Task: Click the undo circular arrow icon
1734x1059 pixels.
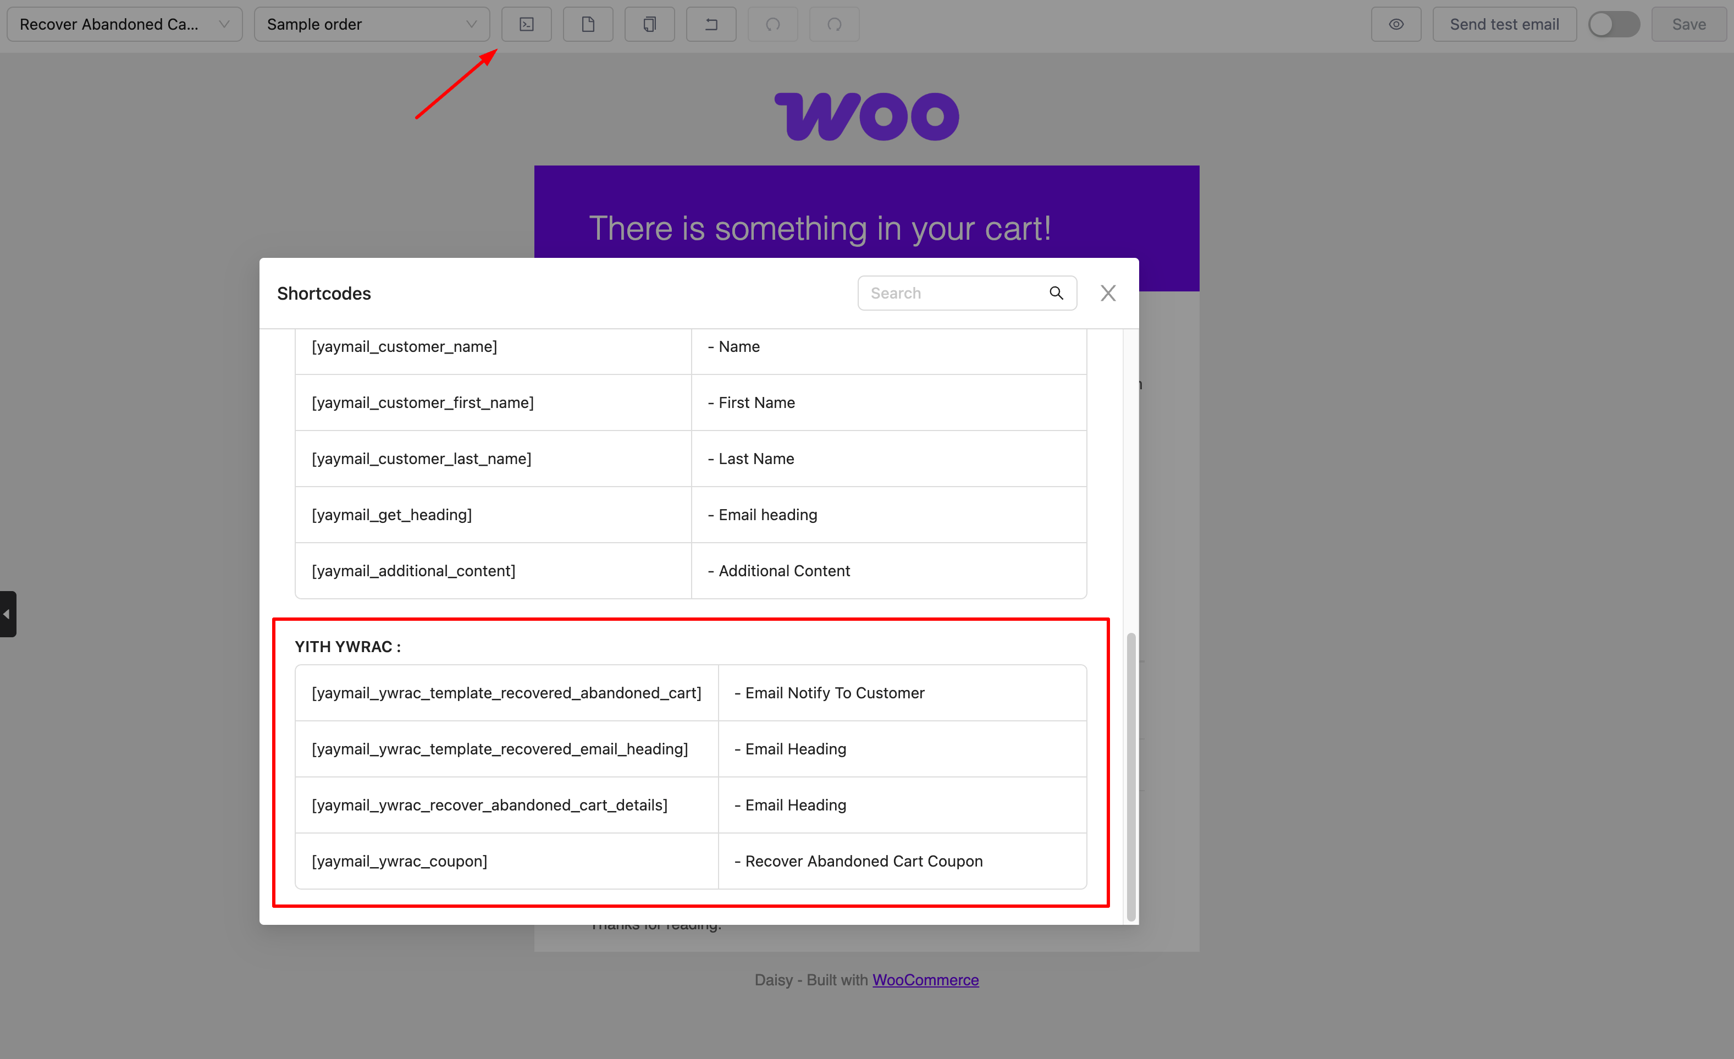Action: 772,25
